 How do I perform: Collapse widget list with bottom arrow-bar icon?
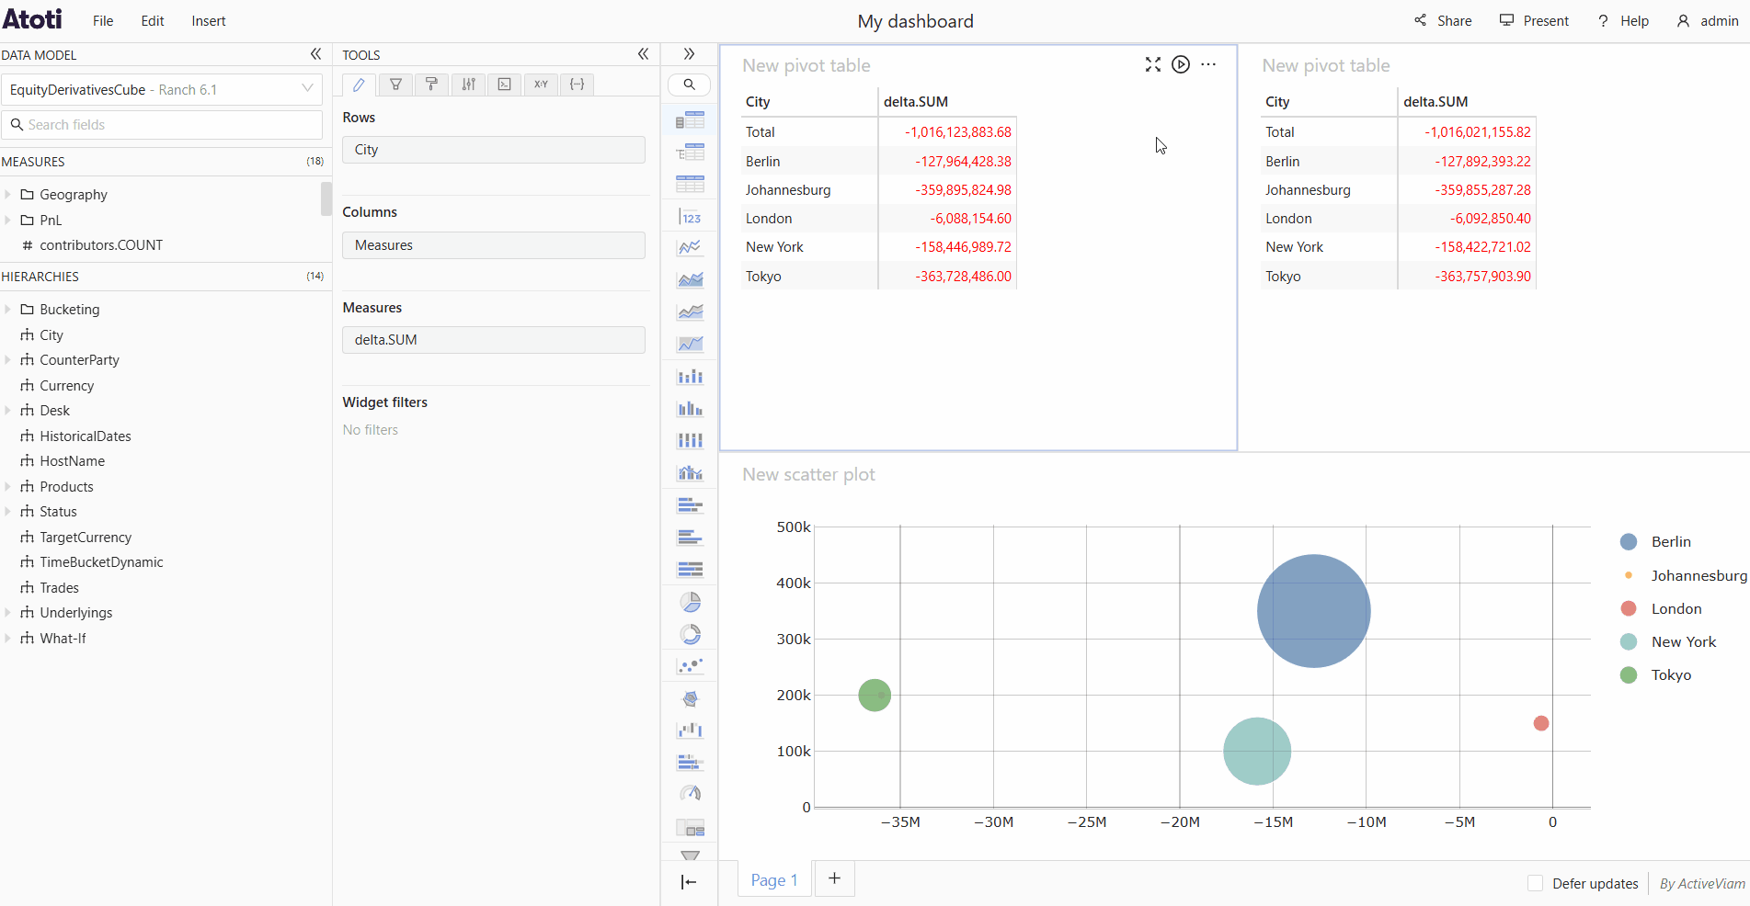[689, 882]
